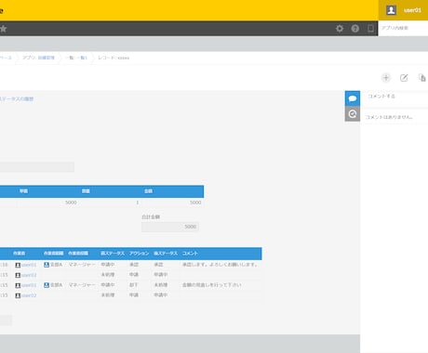Duplicate the record with the copy icon
Image resolution: width=428 pixels, height=353 pixels.
pyautogui.click(x=422, y=78)
